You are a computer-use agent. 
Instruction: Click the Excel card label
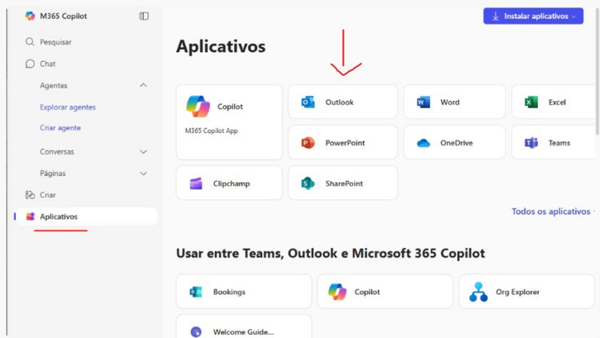click(x=557, y=102)
